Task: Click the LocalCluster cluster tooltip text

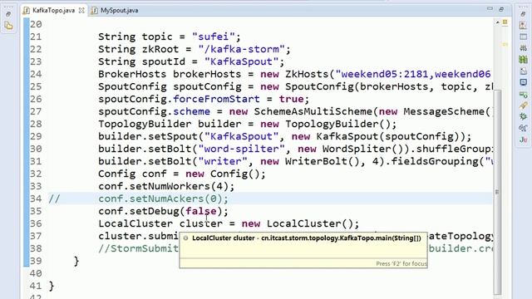Action: pos(307,238)
